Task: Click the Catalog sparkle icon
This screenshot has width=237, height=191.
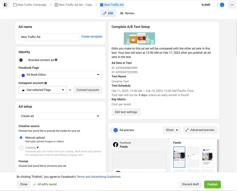Action: click(x=38, y=147)
